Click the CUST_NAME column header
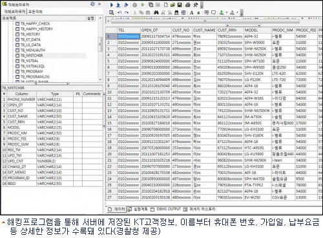The width and height of the screenshot is (323, 238). (204, 30)
